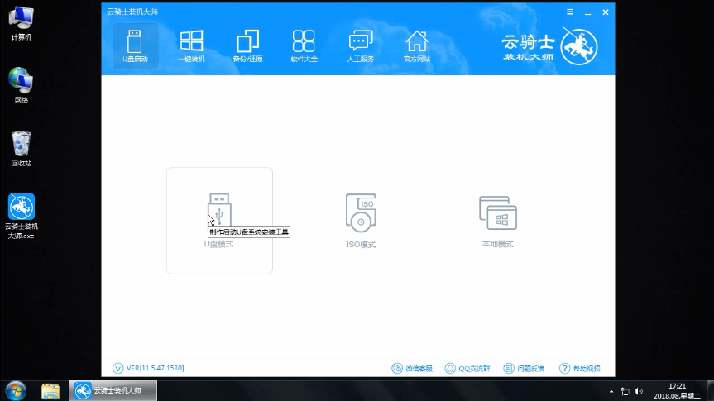714x401 pixels.
Task: Click the network tray icon
Action: pyautogui.click(x=625, y=391)
